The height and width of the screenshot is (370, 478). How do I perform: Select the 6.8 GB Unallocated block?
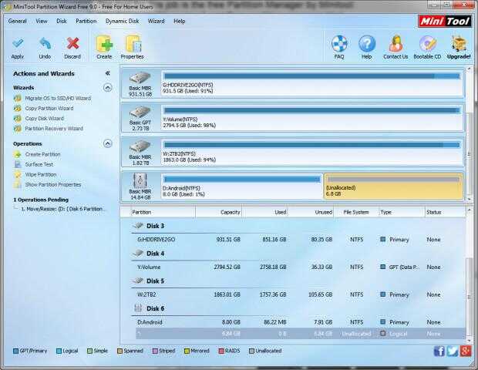tap(393, 187)
